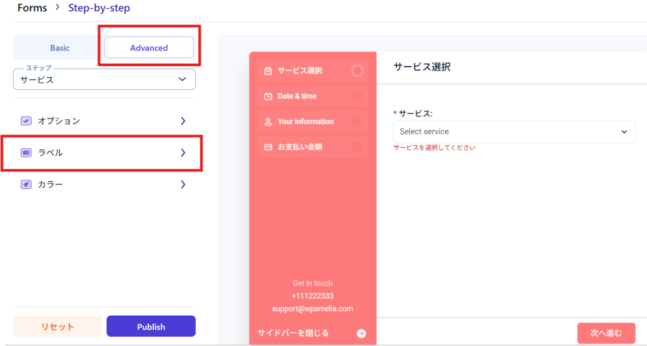Expand the オプション section chevron
Screen dimensions: 647x346
pyautogui.click(x=183, y=120)
